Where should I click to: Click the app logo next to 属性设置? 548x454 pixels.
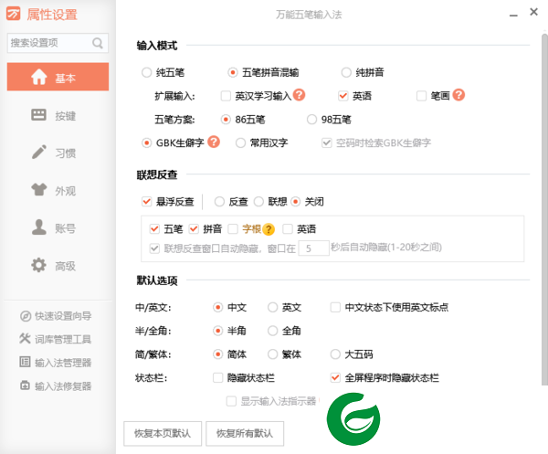click(14, 14)
